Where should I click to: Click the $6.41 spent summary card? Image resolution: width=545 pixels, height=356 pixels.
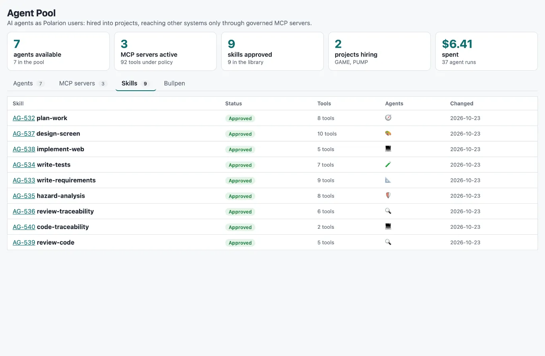[487, 51]
